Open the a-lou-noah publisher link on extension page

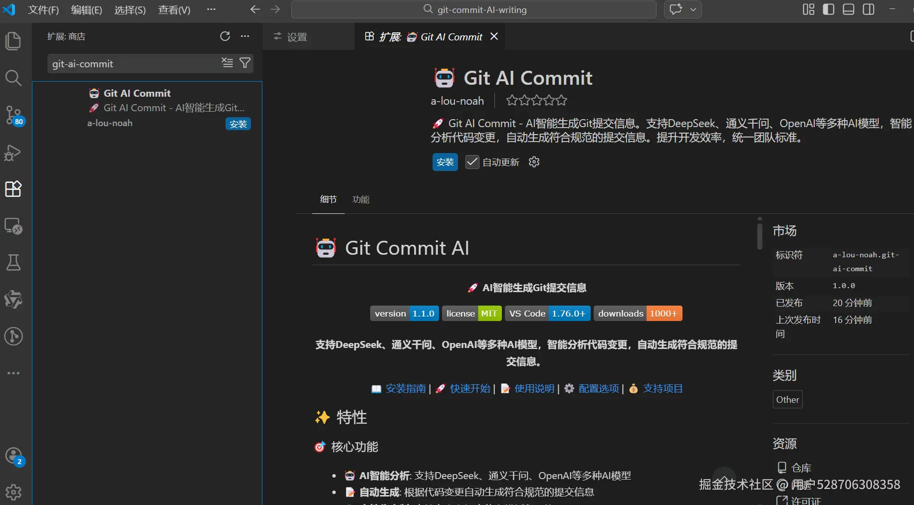[457, 101]
